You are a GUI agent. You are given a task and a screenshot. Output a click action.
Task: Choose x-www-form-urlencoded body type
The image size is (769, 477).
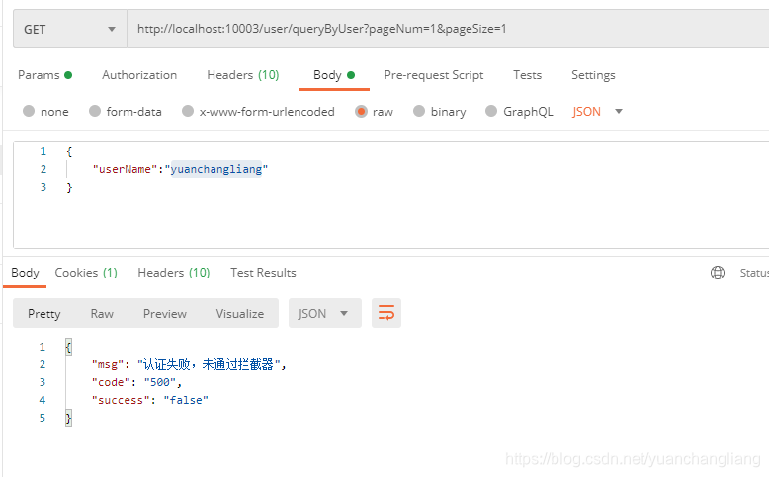(188, 111)
